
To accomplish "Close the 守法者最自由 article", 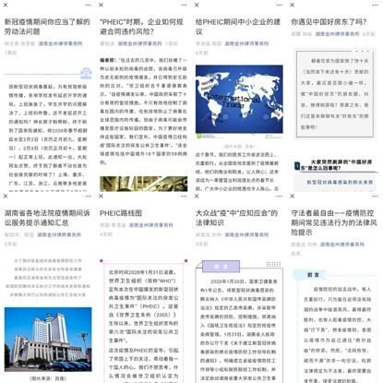I will pos(293,196).
